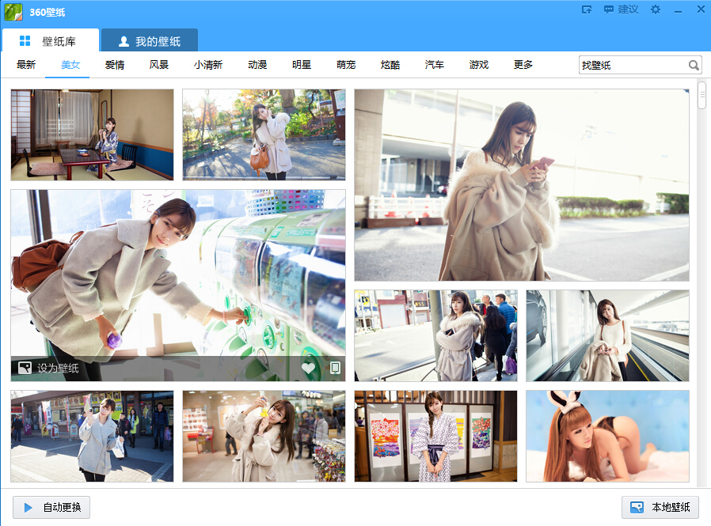
Task: Open the kimono girl in tatami room thumbnail
Action: [92, 134]
